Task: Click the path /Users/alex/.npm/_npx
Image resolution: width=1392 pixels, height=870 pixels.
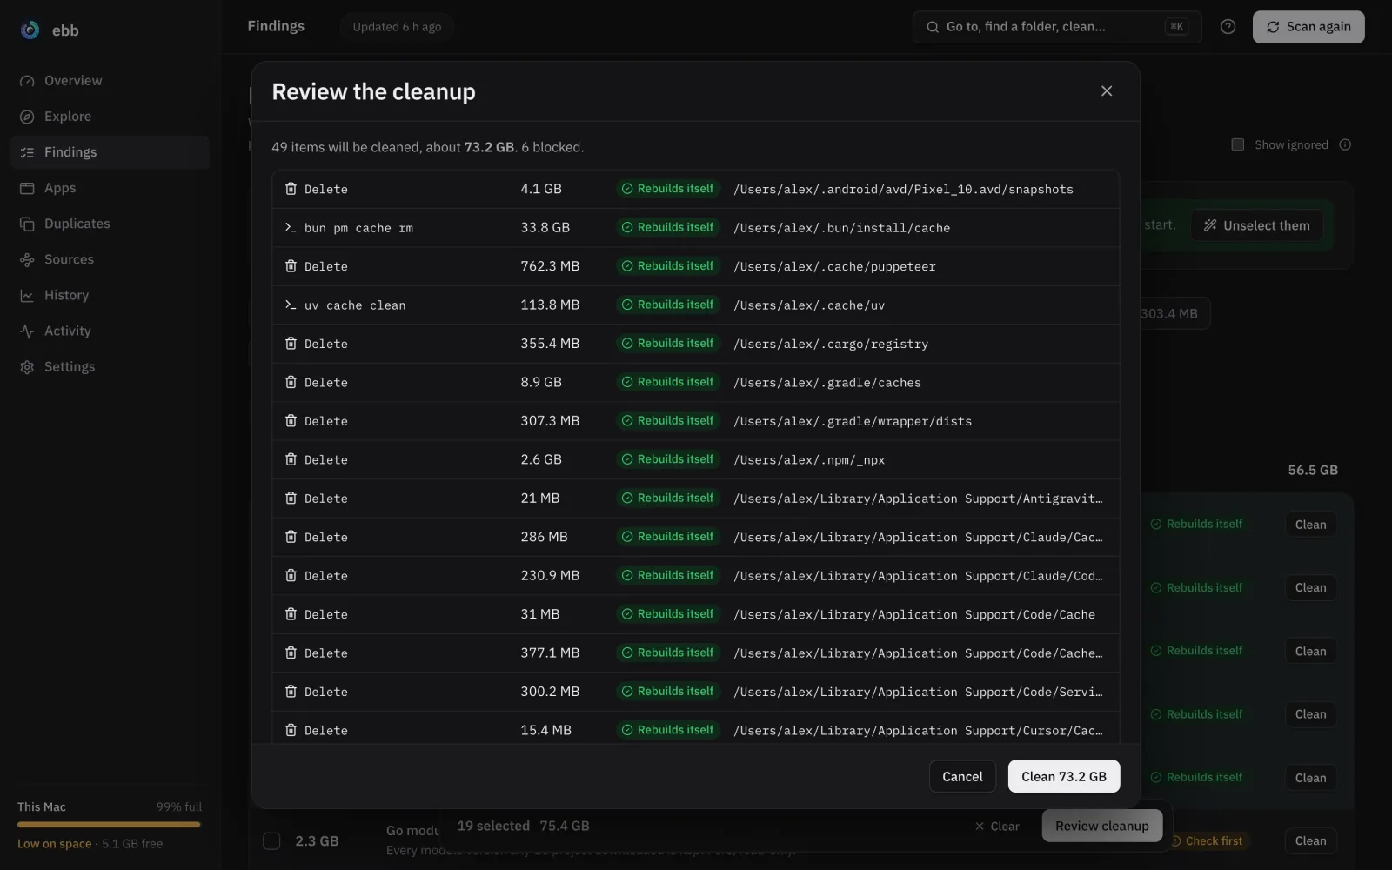Action: coord(809,460)
